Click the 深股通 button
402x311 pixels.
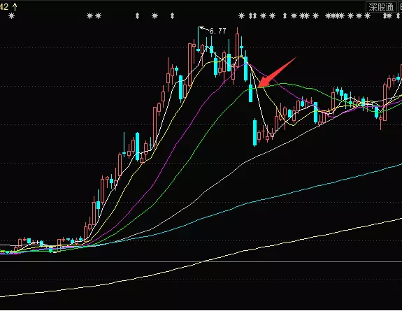tap(381, 7)
